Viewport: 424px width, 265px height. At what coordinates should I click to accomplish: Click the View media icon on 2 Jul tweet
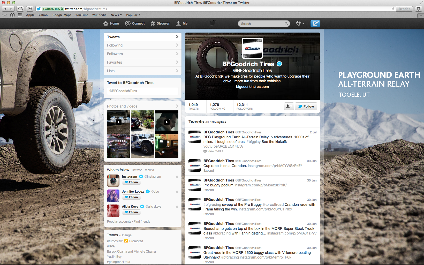pos(205,151)
